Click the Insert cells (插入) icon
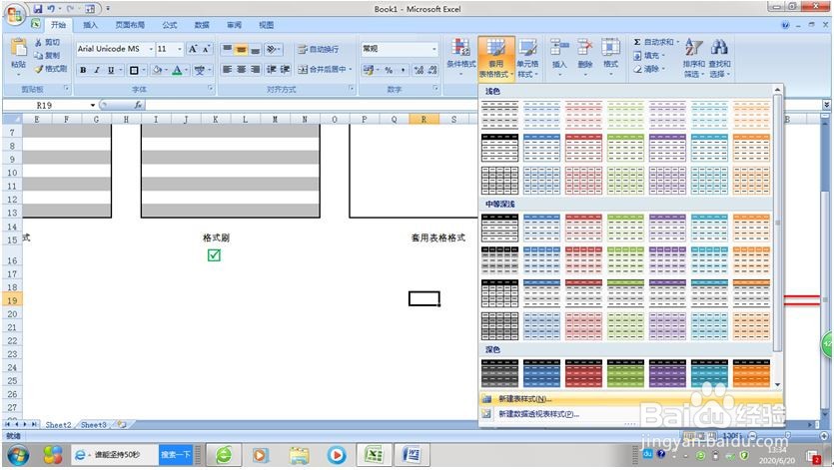The width and height of the screenshot is (834, 470). pyautogui.click(x=559, y=47)
